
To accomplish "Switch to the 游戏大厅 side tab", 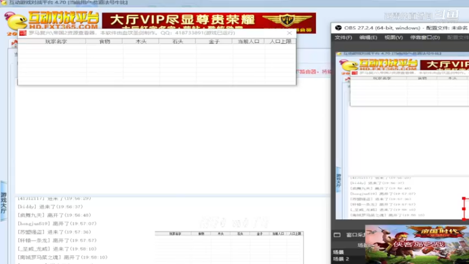I will click(4, 202).
